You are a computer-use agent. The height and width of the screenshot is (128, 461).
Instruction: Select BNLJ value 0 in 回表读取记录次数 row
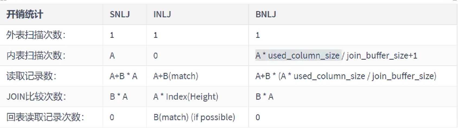click(258, 117)
